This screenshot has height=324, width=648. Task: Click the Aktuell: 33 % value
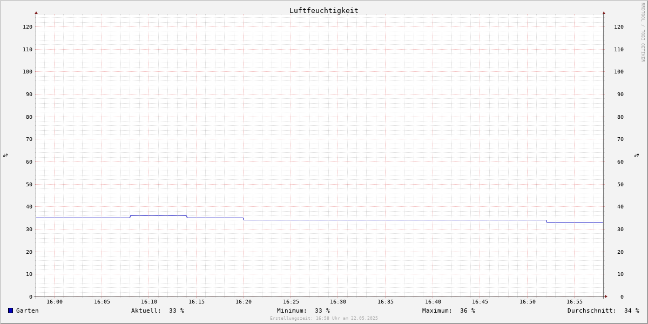158,310
